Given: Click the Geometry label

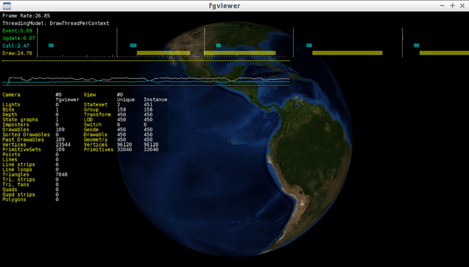Looking at the screenshot, I should coord(96,140).
